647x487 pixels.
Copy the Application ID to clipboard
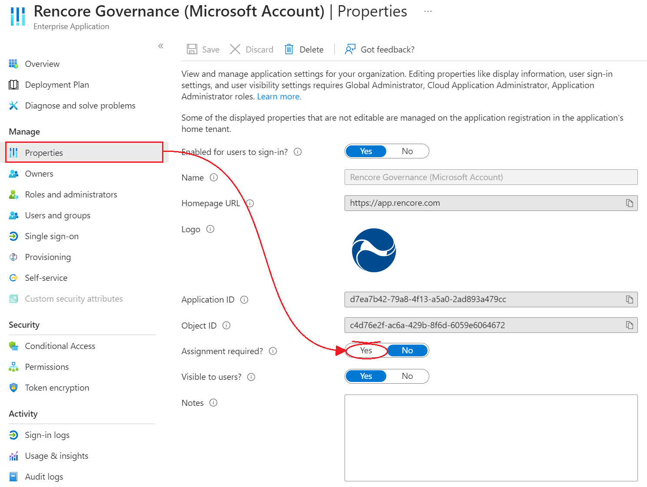629,299
